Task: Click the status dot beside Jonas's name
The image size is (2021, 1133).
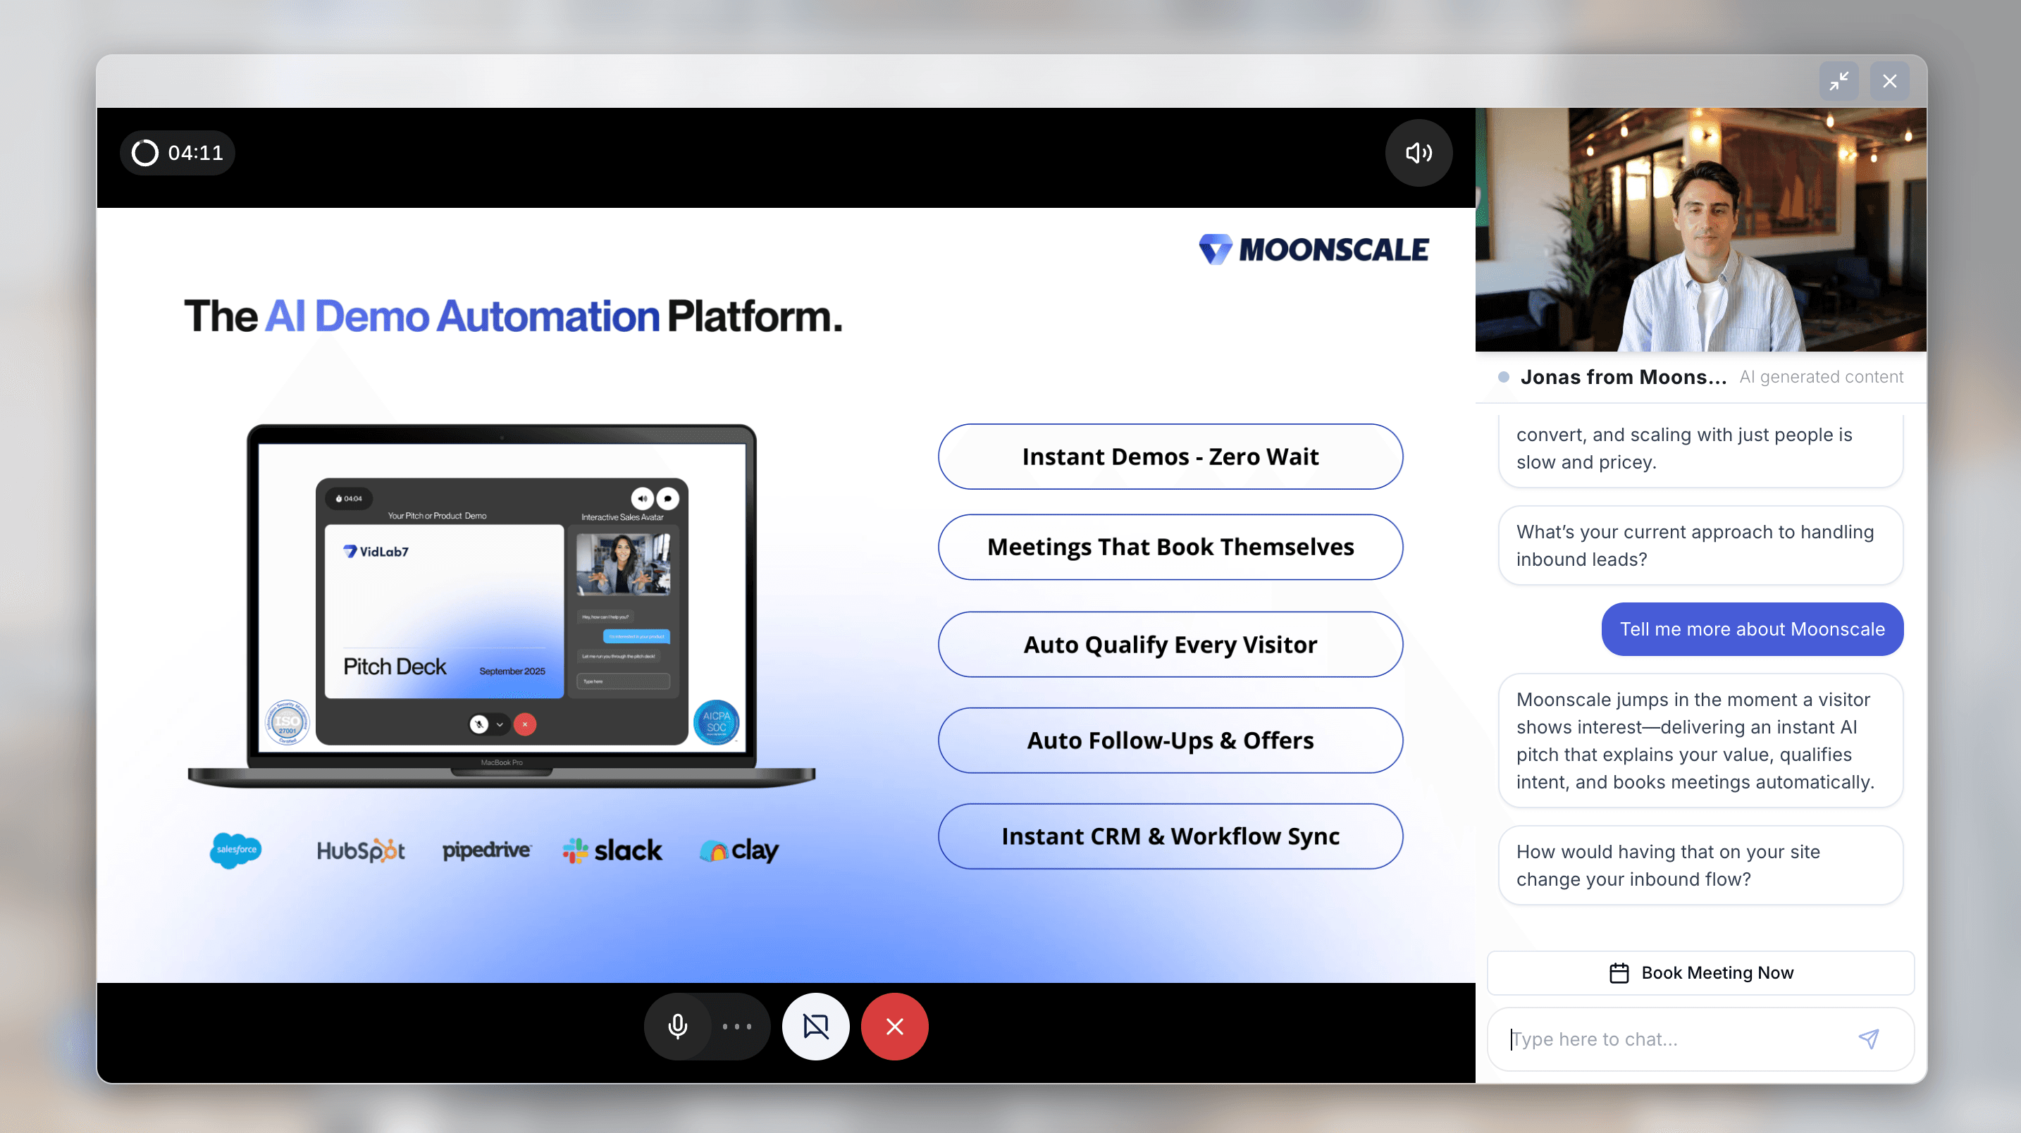Action: coord(1503,377)
